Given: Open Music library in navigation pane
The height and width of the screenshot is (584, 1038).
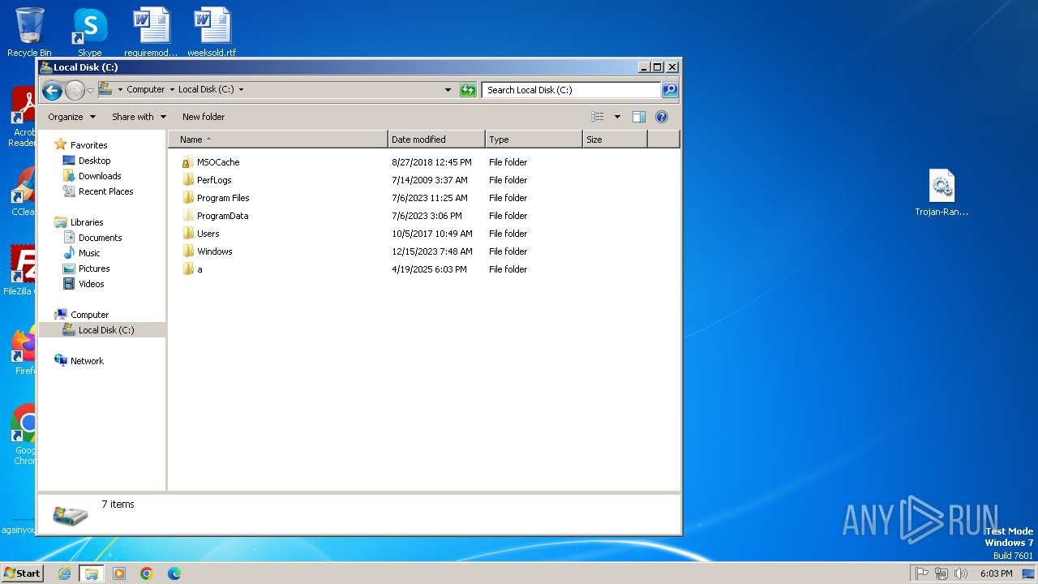Looking at the screenshot, I should point(82,253).
